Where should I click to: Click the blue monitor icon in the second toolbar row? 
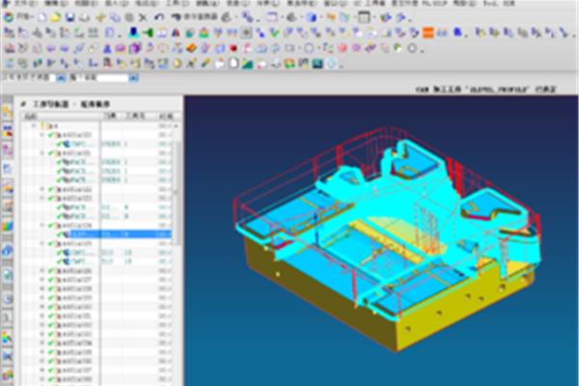tap(133, 33)
